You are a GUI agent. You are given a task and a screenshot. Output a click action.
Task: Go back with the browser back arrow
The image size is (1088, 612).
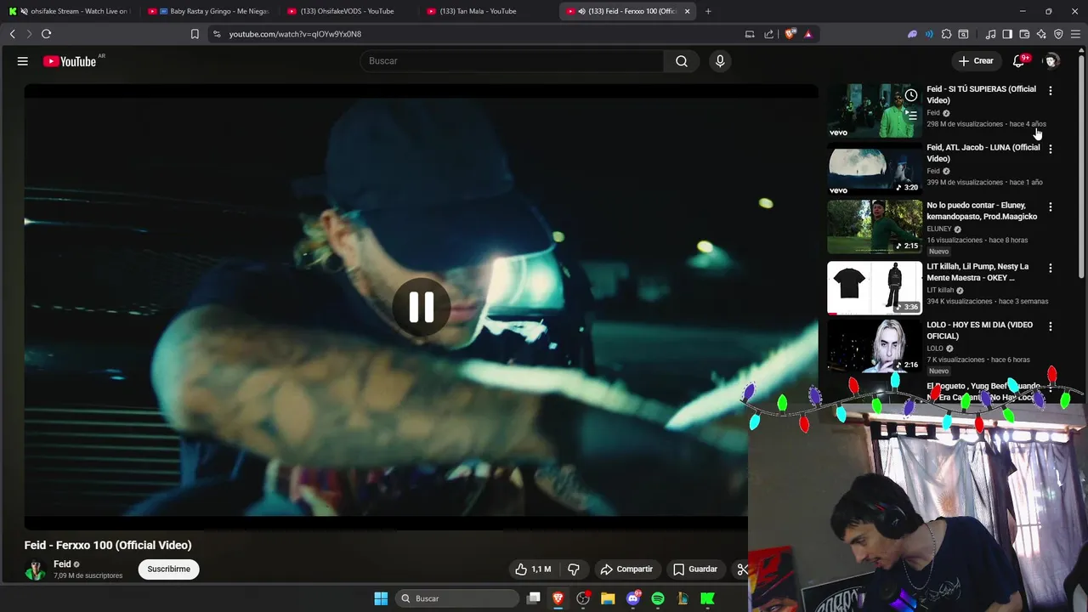[x=13, y=34]
